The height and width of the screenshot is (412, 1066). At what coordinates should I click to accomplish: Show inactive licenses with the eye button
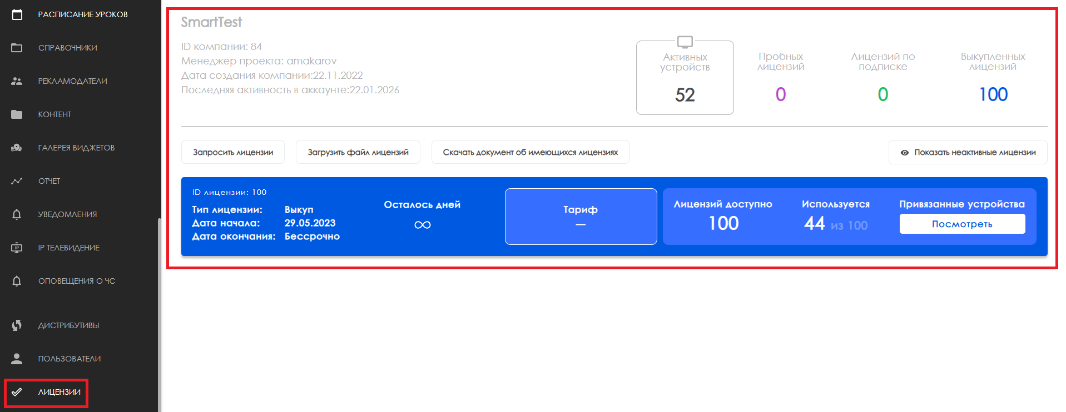968,152
